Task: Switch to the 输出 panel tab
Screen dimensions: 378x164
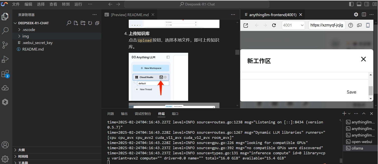Action: (124, 114)
